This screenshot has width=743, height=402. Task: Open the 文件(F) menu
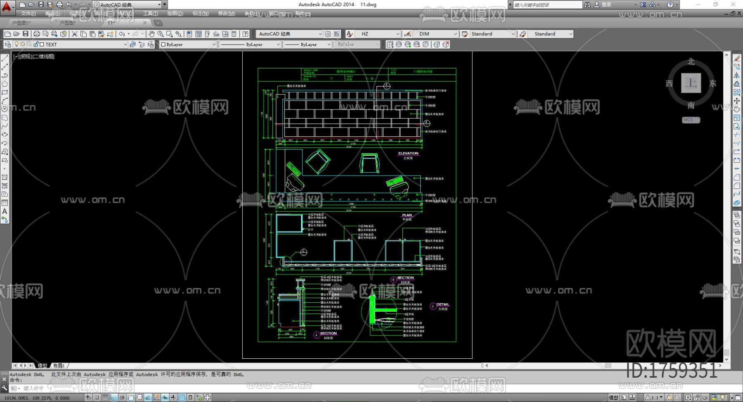tap(28, 14)
